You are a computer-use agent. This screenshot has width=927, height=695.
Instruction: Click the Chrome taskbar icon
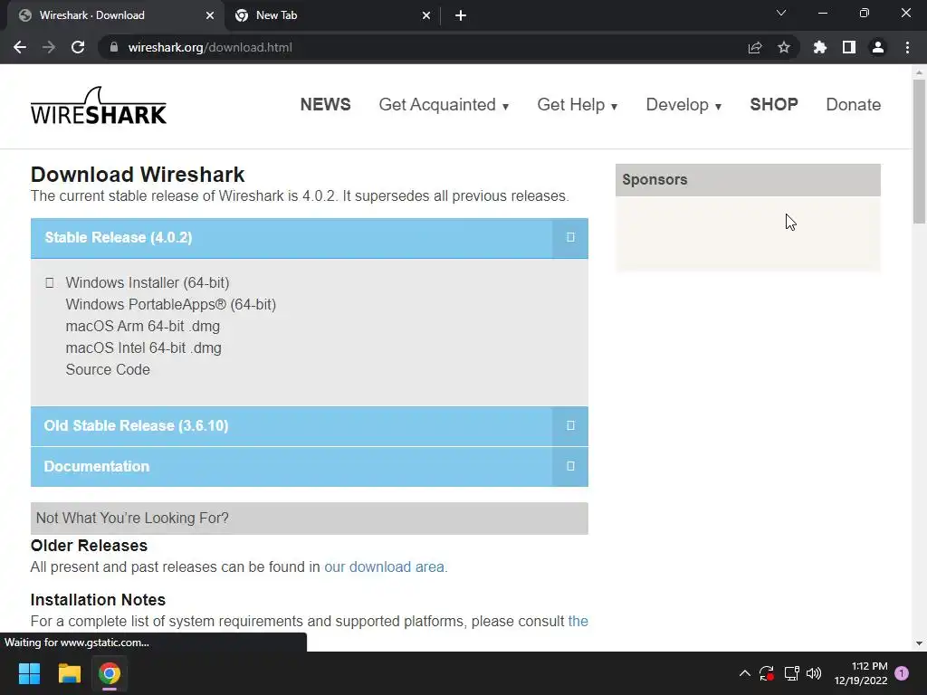(x=110, y=673)
